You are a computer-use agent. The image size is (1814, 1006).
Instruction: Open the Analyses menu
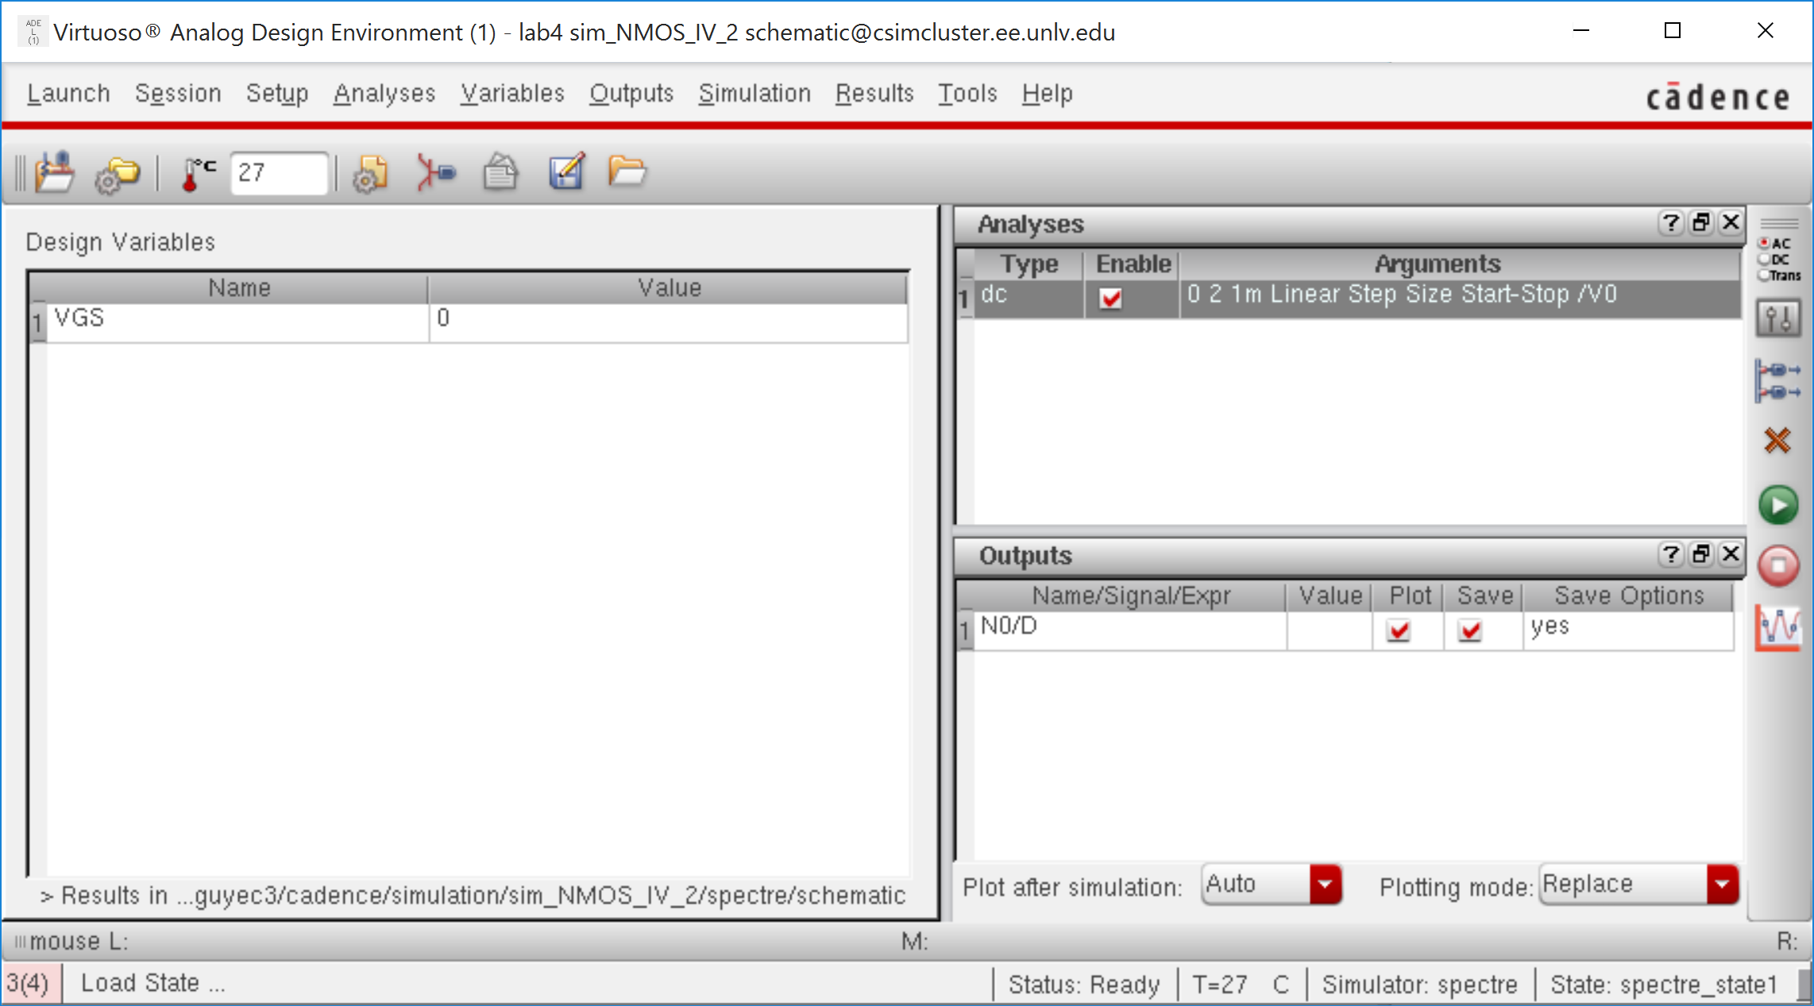click(384, 94)
